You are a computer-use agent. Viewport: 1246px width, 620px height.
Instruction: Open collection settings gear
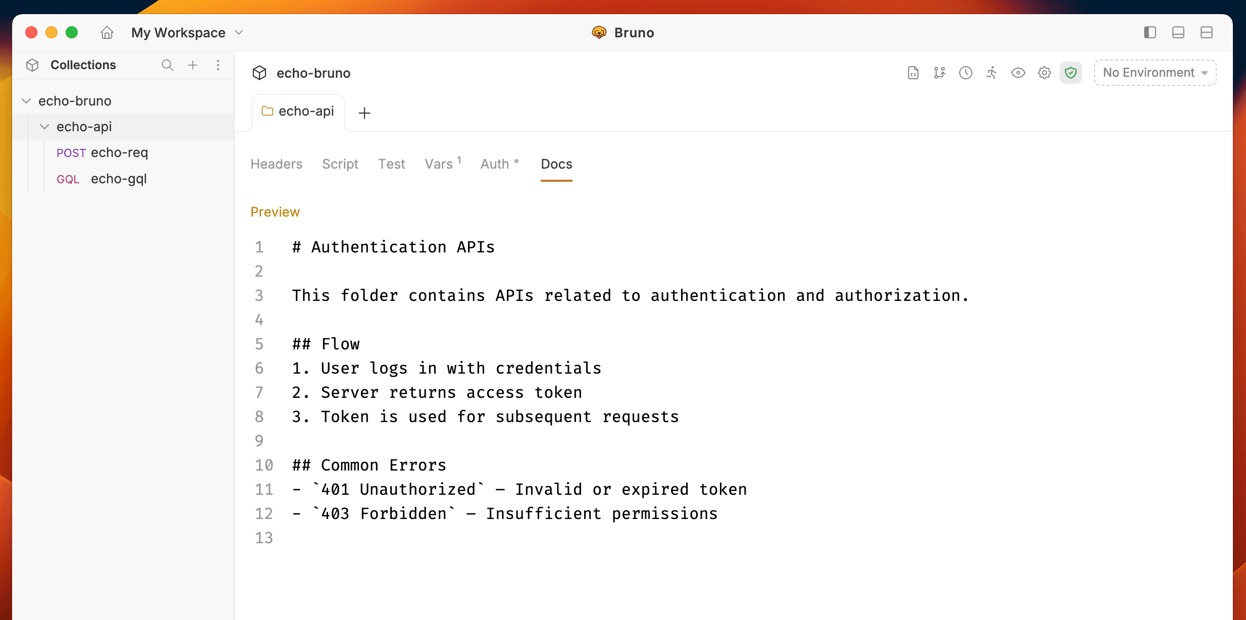(1044, 73)
